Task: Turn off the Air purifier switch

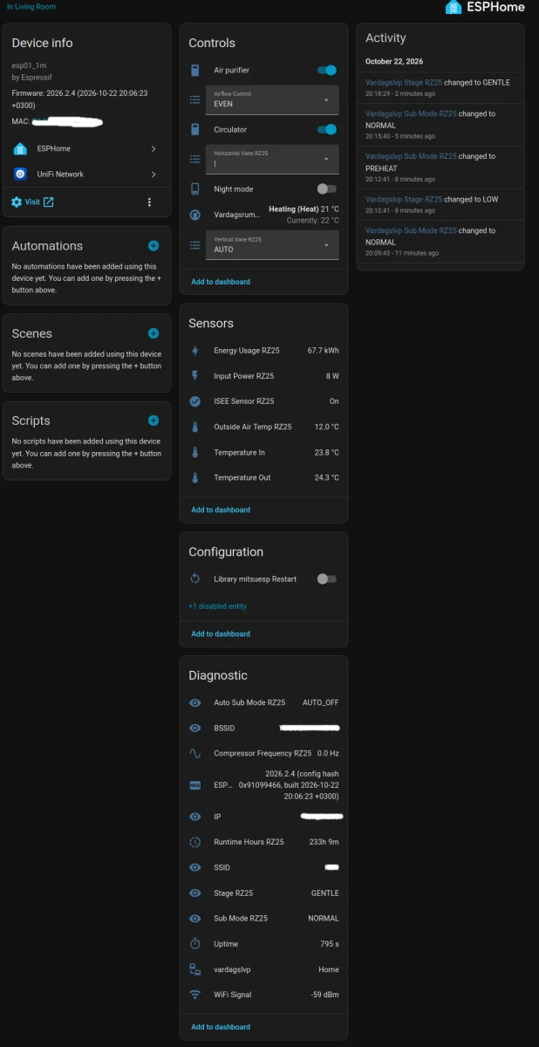Action: (327, 71)
